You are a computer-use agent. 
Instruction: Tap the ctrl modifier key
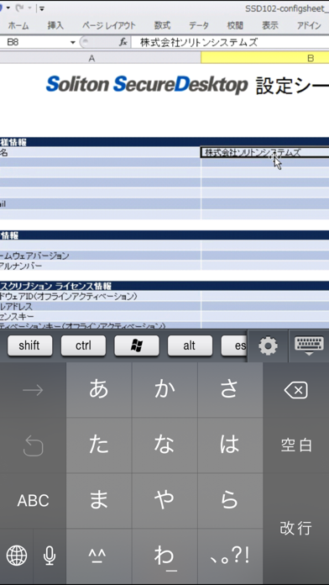83,345
